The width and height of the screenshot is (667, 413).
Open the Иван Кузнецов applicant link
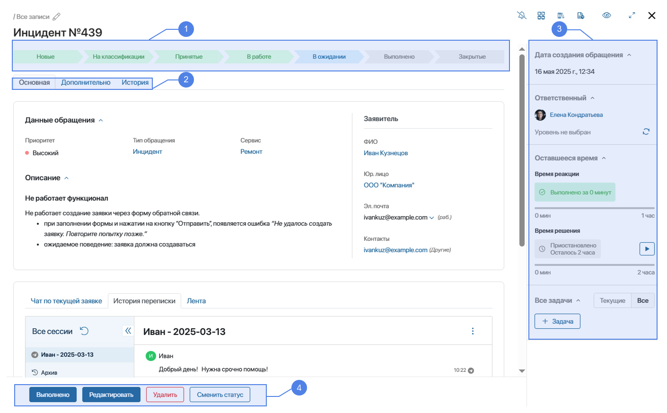(386, 153)
